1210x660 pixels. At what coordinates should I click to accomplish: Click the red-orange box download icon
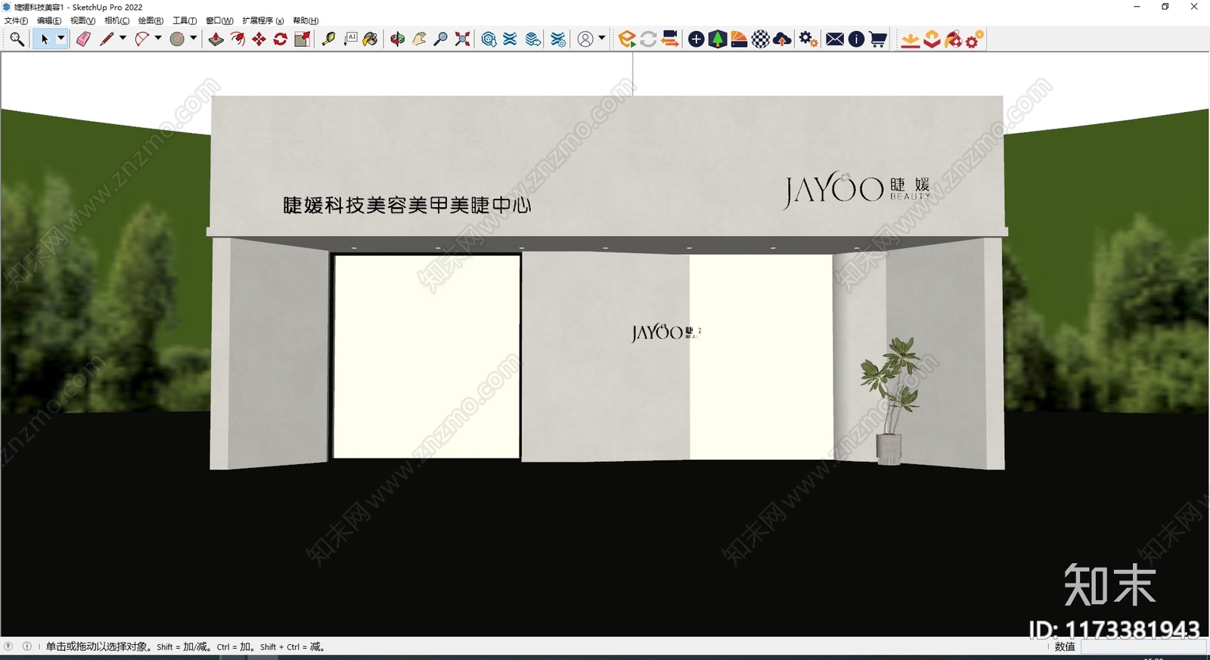click(x=932, y=39)
